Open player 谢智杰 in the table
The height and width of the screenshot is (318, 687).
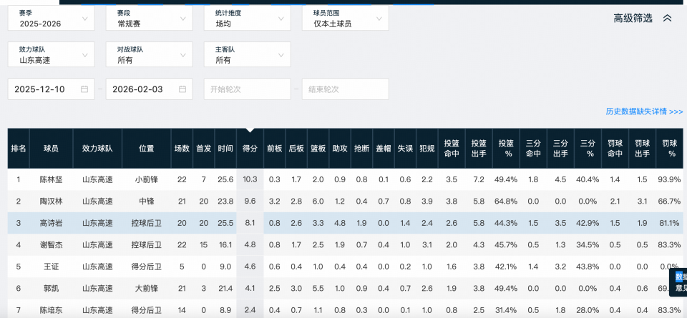click(52, 245)
